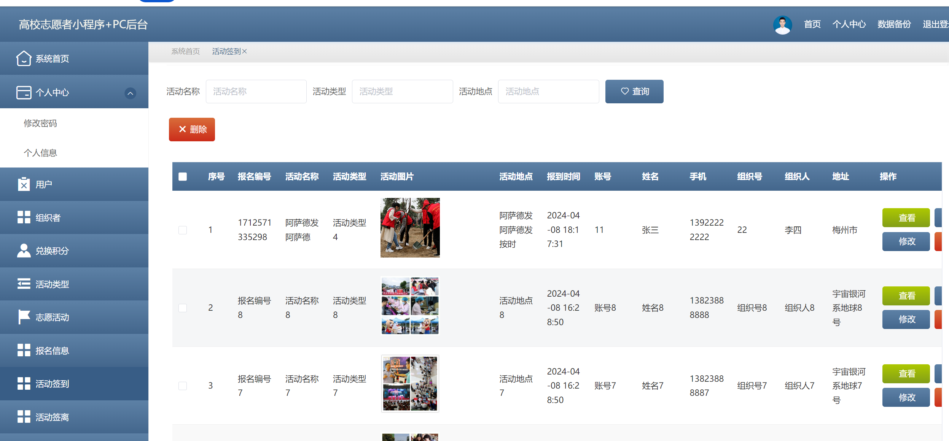Open the 报名信息 menu item
Viewport: 949px width, 441px height.
[74, 351]
